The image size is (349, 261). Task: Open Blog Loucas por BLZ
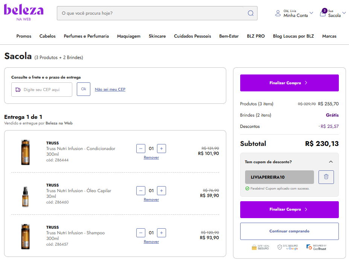pos(293,36)
